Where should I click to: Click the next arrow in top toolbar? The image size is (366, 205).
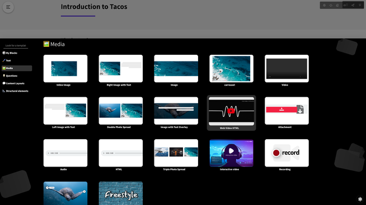pyautogui.click(x=360, y=5)
